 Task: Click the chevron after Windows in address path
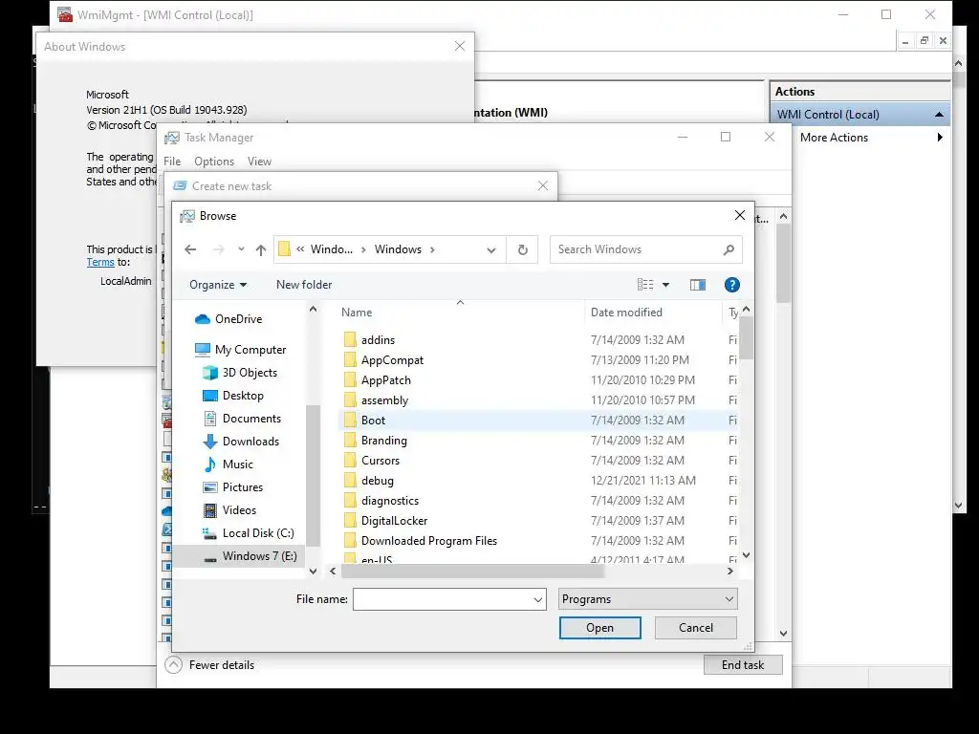point(432,249)
